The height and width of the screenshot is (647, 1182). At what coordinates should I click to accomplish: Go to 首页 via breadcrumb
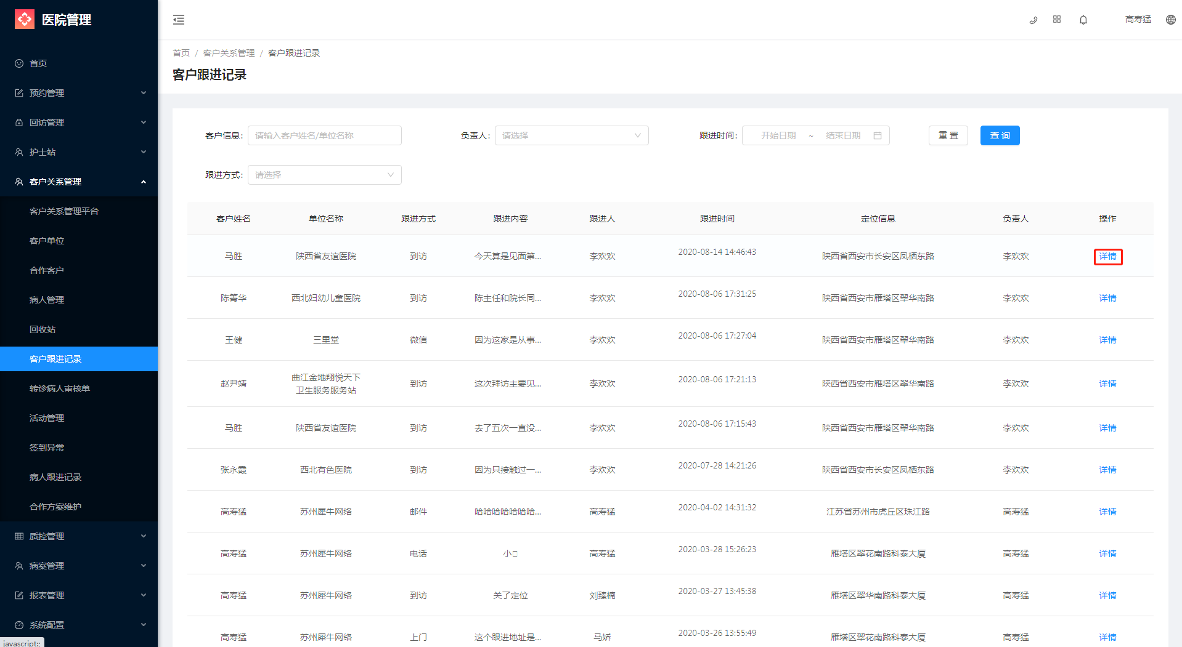coord(181,53)
